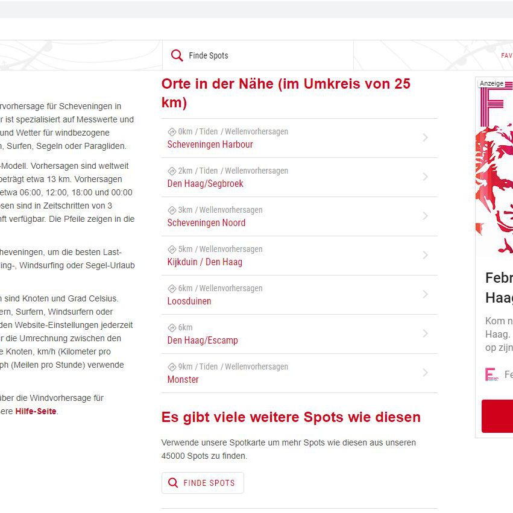Image resolution: width=513 pixels, height=513 pixels.
Task: Click the search magnifier icon in header
Action: (177, 55)
